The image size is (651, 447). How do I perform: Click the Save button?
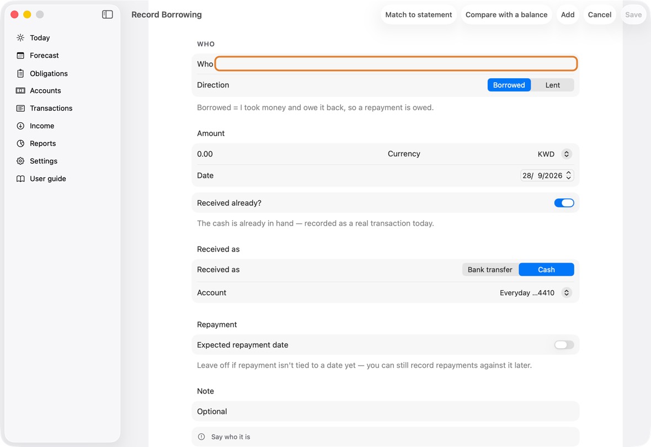click(x=633, y=14)
